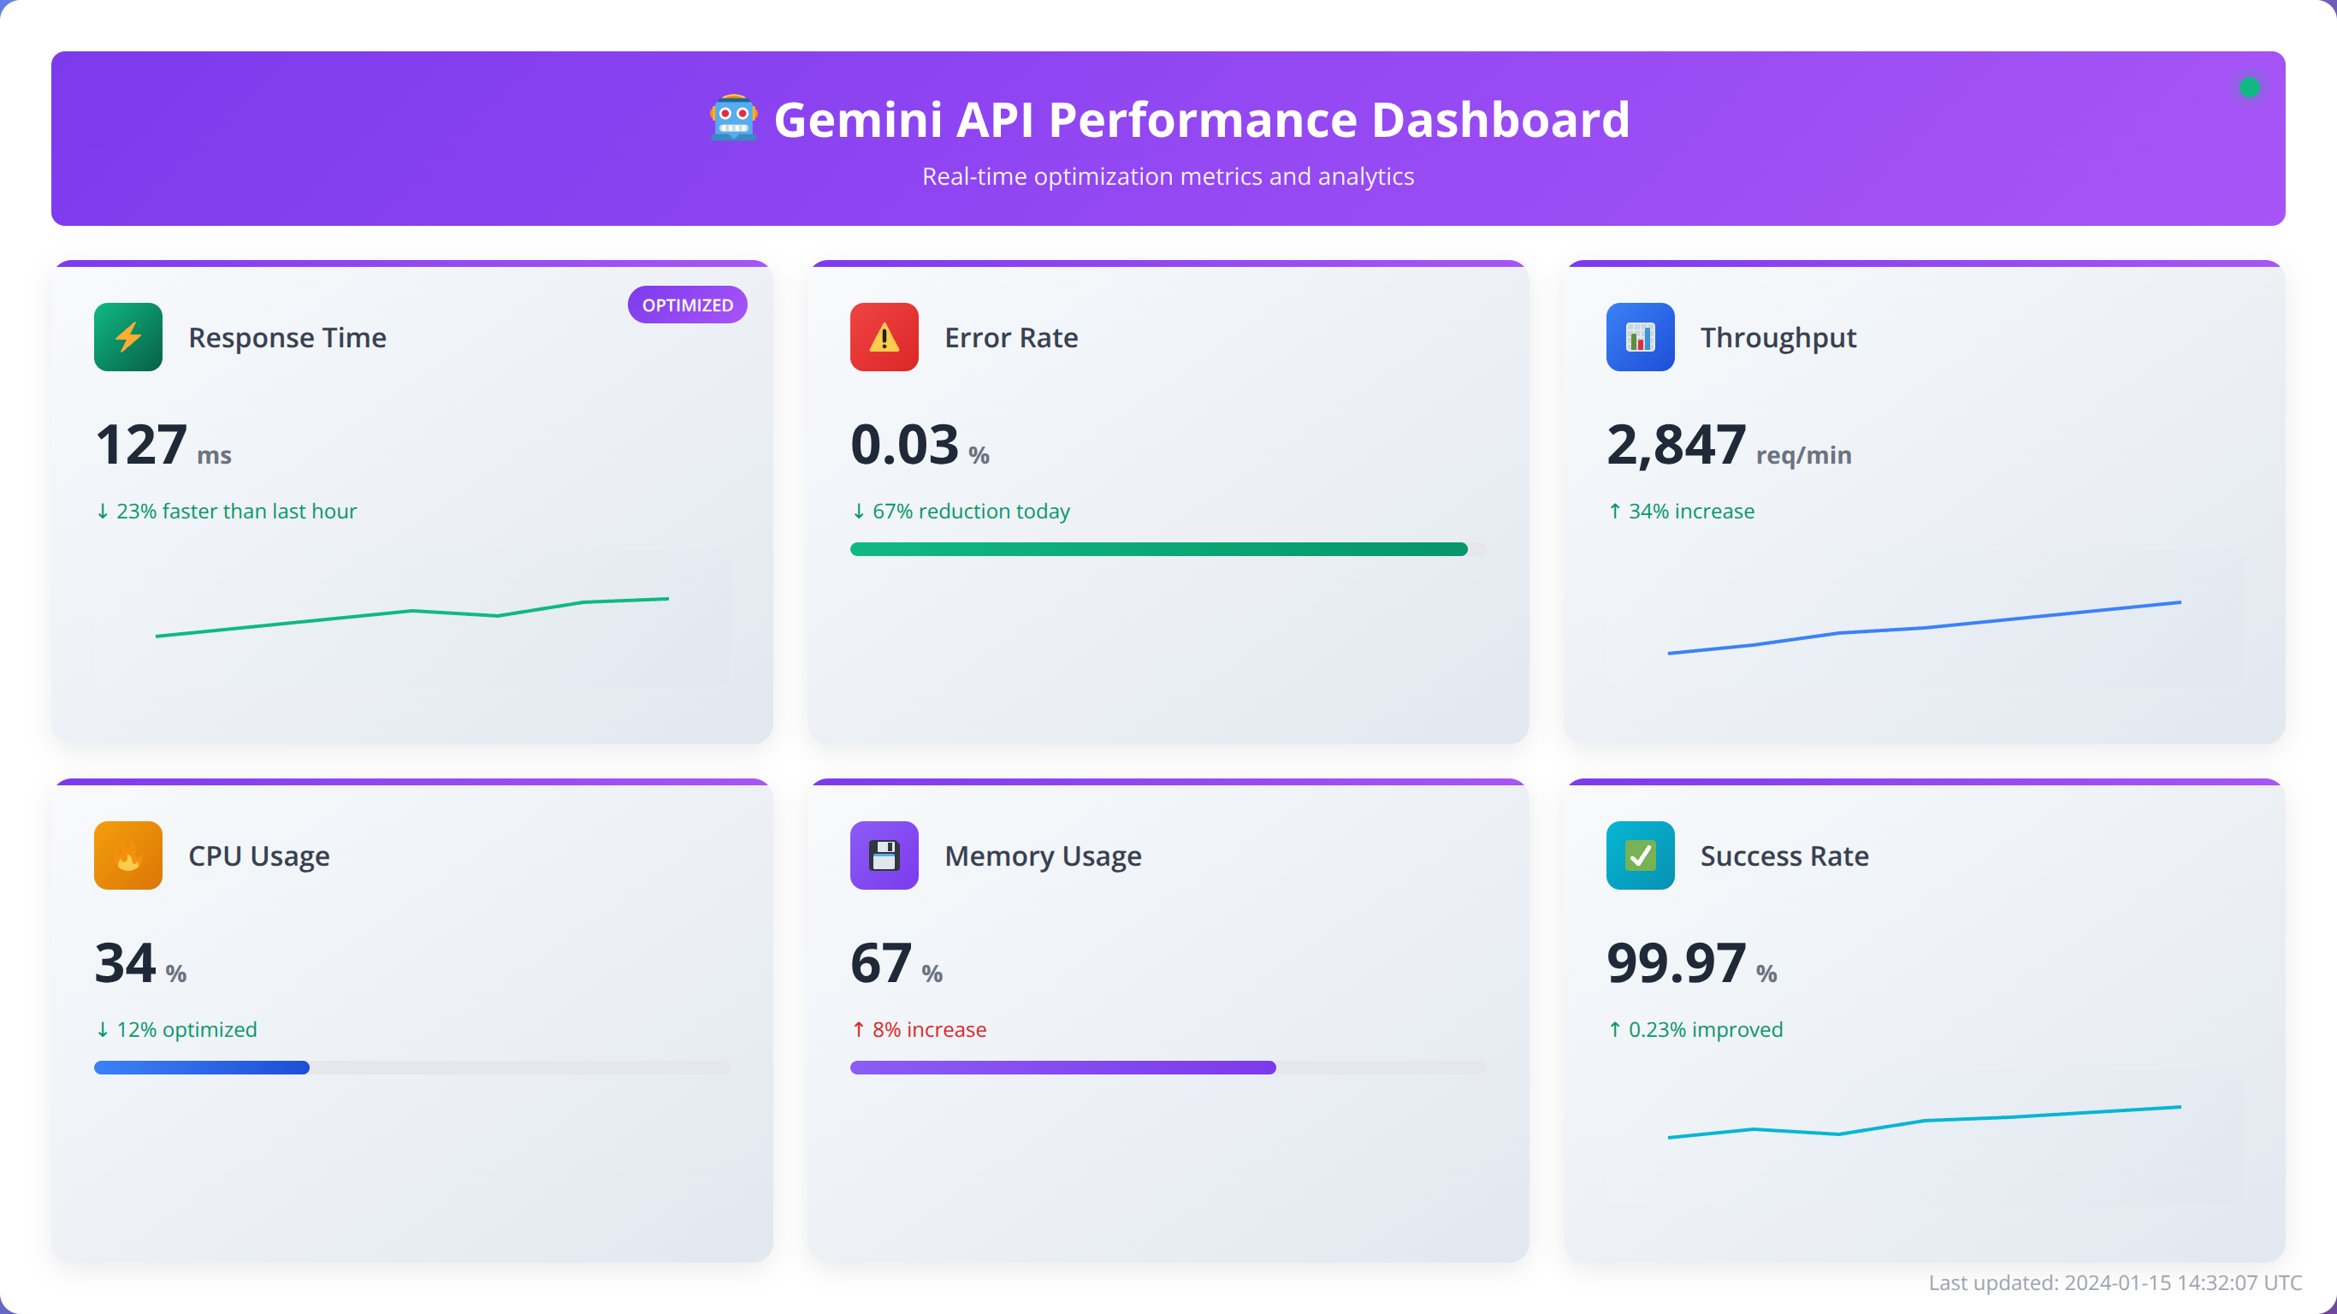This screenshot has width=2337, height=1314.
Task: Select the 'CPU Usage' card title
Action: click(x=258, y=856)
